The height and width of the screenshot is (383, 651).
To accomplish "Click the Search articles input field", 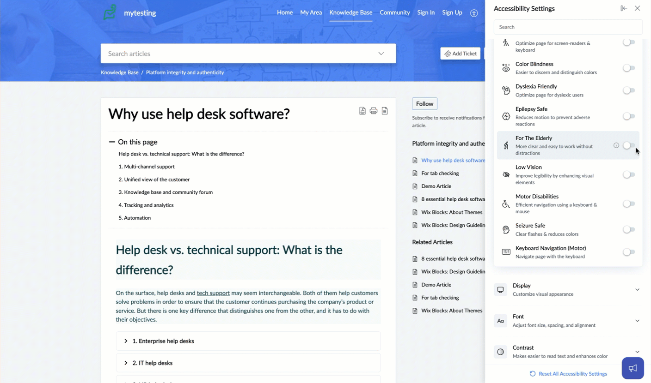I will 248,54.
